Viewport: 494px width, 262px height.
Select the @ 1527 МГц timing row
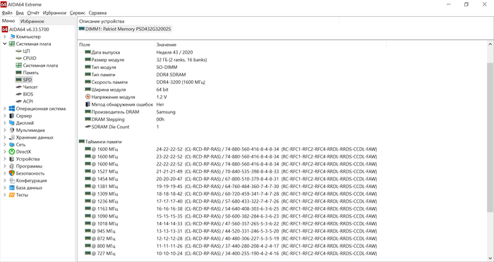231,171
